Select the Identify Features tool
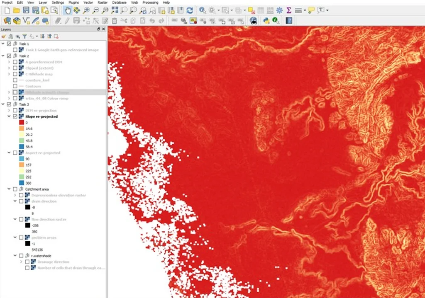 point(202,10)
